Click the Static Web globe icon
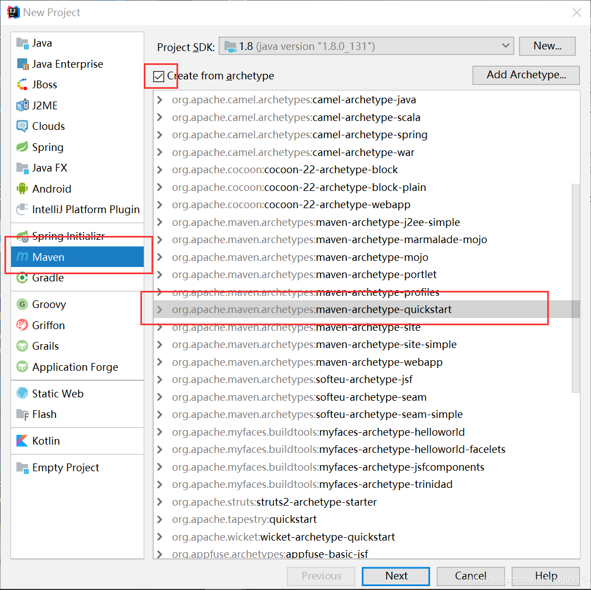This screenshot has width=591, height=590. click(22, 393)
